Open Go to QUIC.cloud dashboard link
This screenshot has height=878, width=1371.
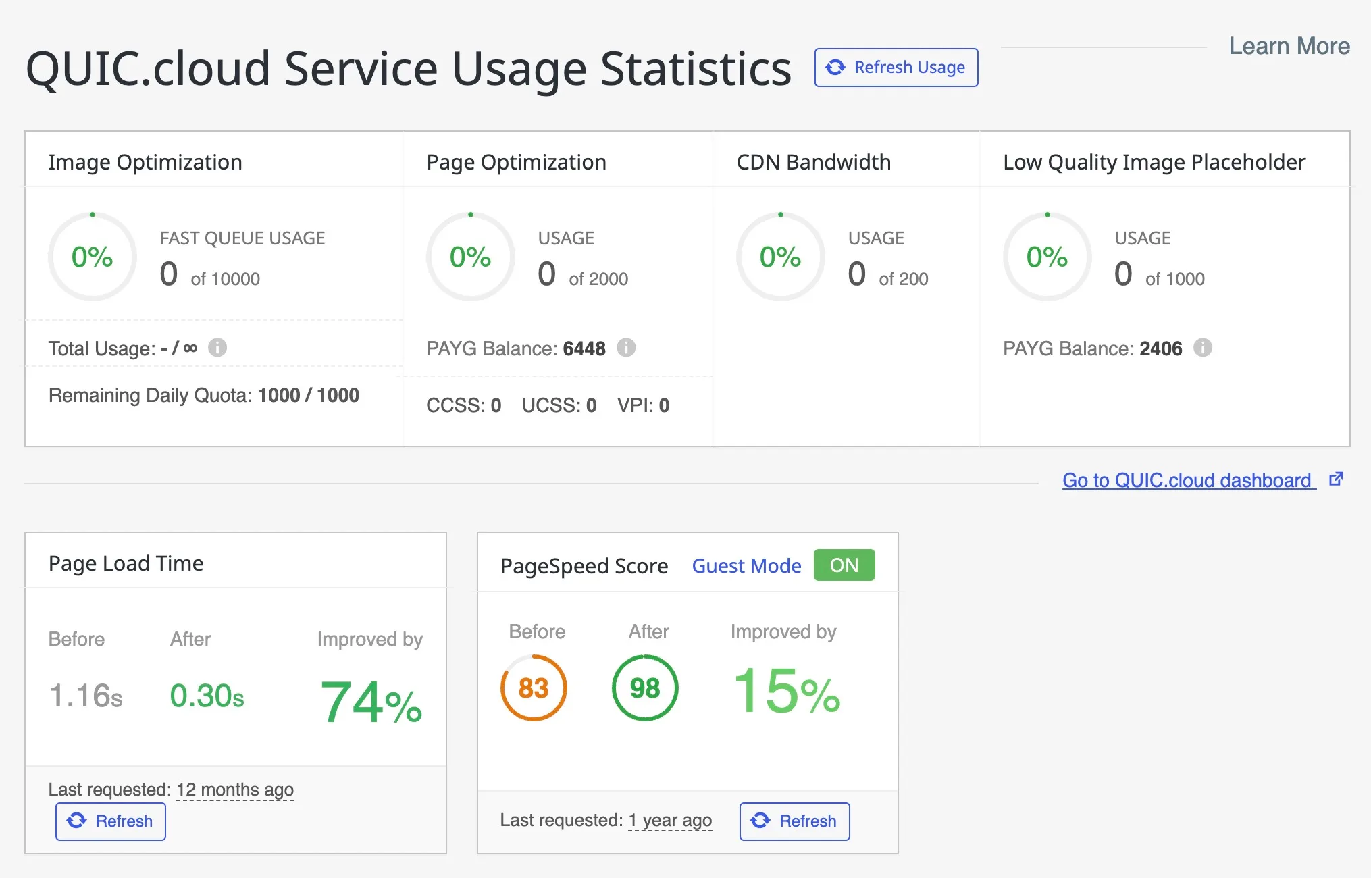click(1187, 480)
